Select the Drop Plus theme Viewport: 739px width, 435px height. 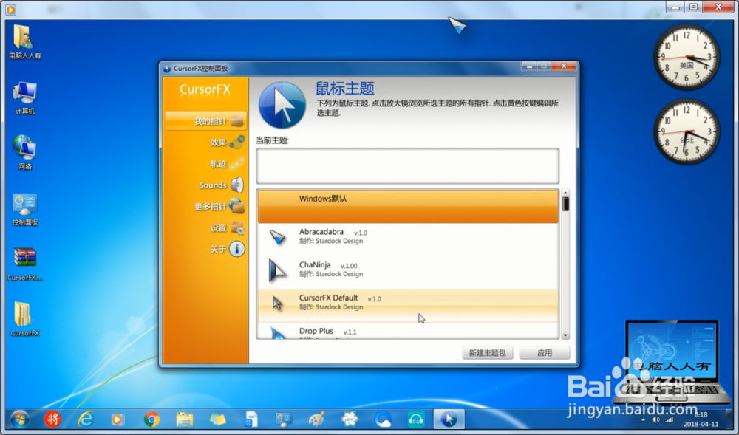[x=408, y=330]
